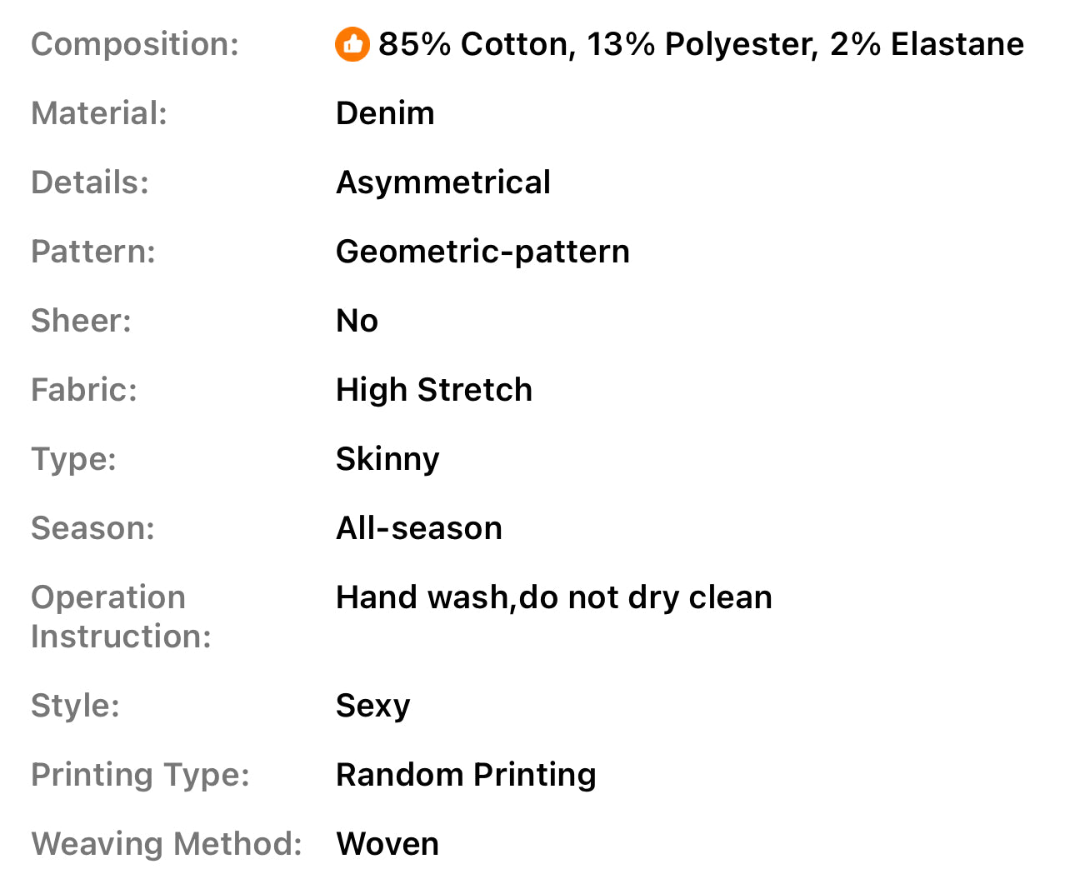Click the Fabric label
Screen dimensions: 1070x884
coord(84,390)
